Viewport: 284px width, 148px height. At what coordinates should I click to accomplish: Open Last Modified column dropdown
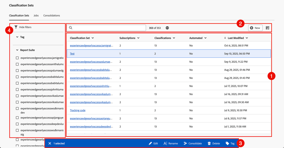247,38
